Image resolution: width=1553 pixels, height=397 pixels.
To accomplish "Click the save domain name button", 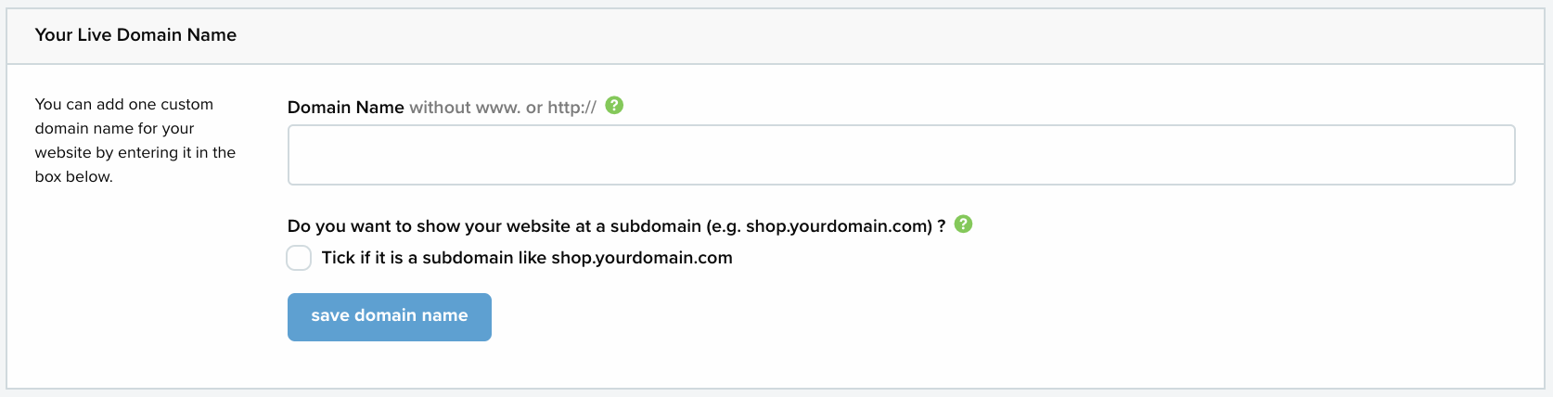I will click(x=390, y=317).
